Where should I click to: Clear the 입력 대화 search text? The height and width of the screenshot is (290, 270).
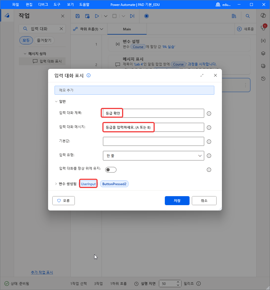point(61,29)
